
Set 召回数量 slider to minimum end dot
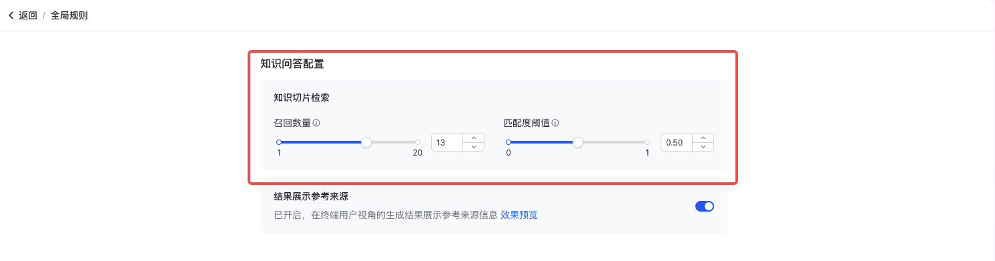point(279,142)
